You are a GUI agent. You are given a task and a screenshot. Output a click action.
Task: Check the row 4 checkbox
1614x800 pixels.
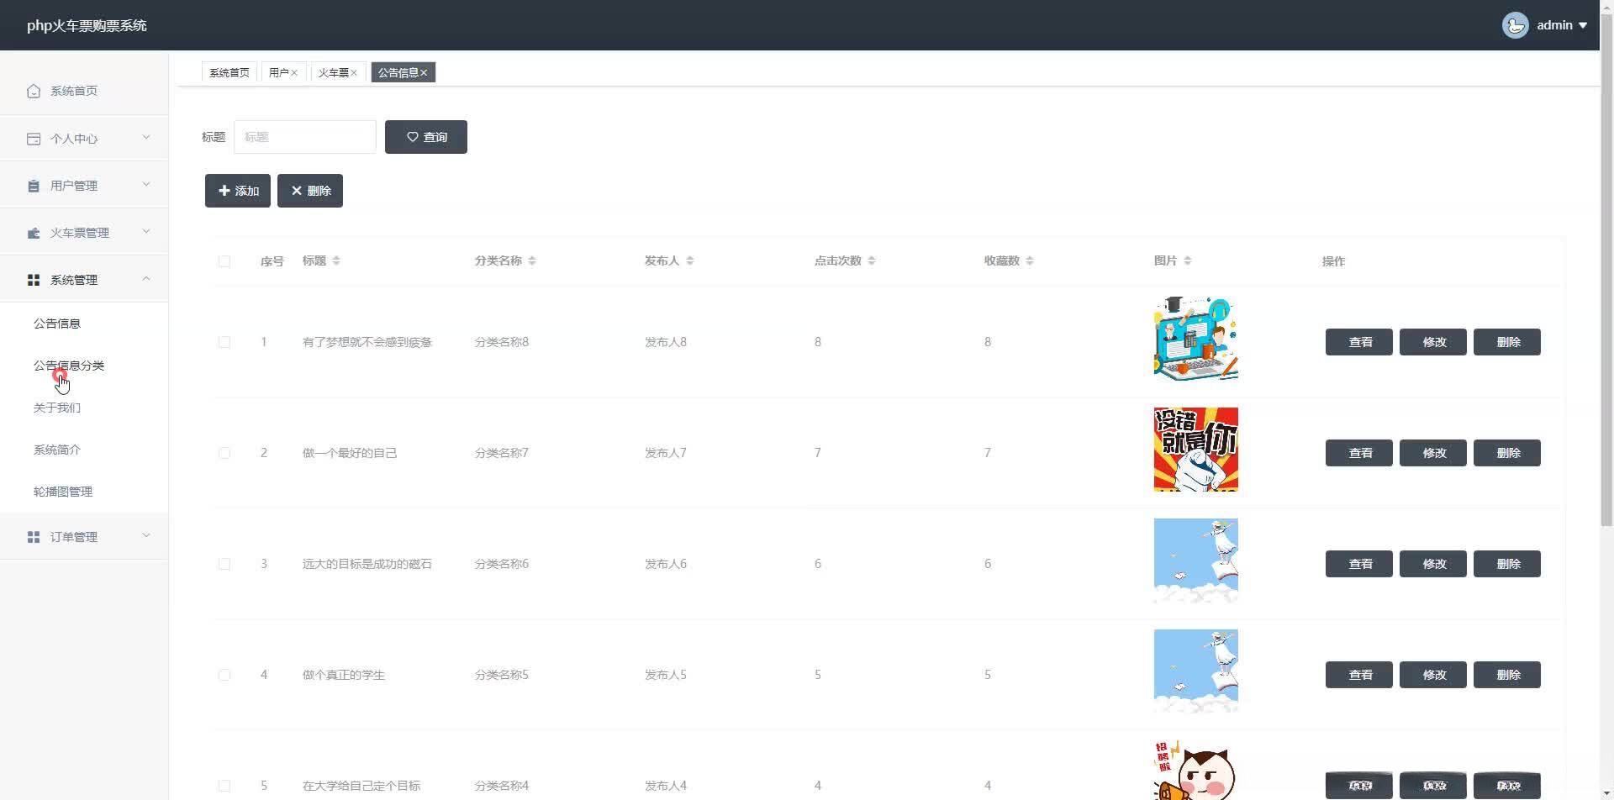coord(224,675)
